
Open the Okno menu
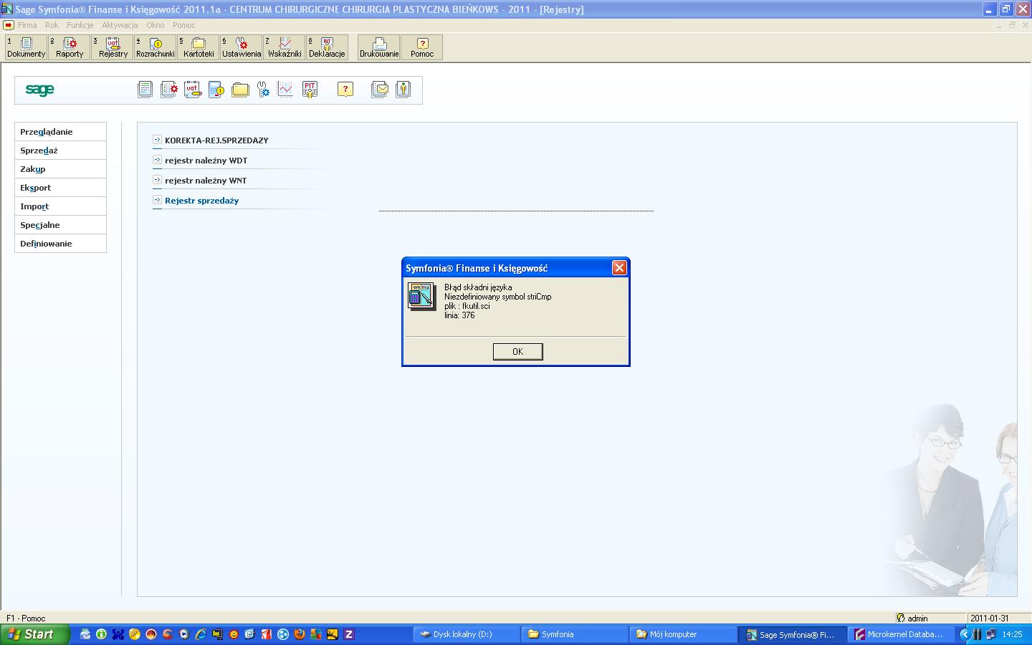tap(156, 25)
